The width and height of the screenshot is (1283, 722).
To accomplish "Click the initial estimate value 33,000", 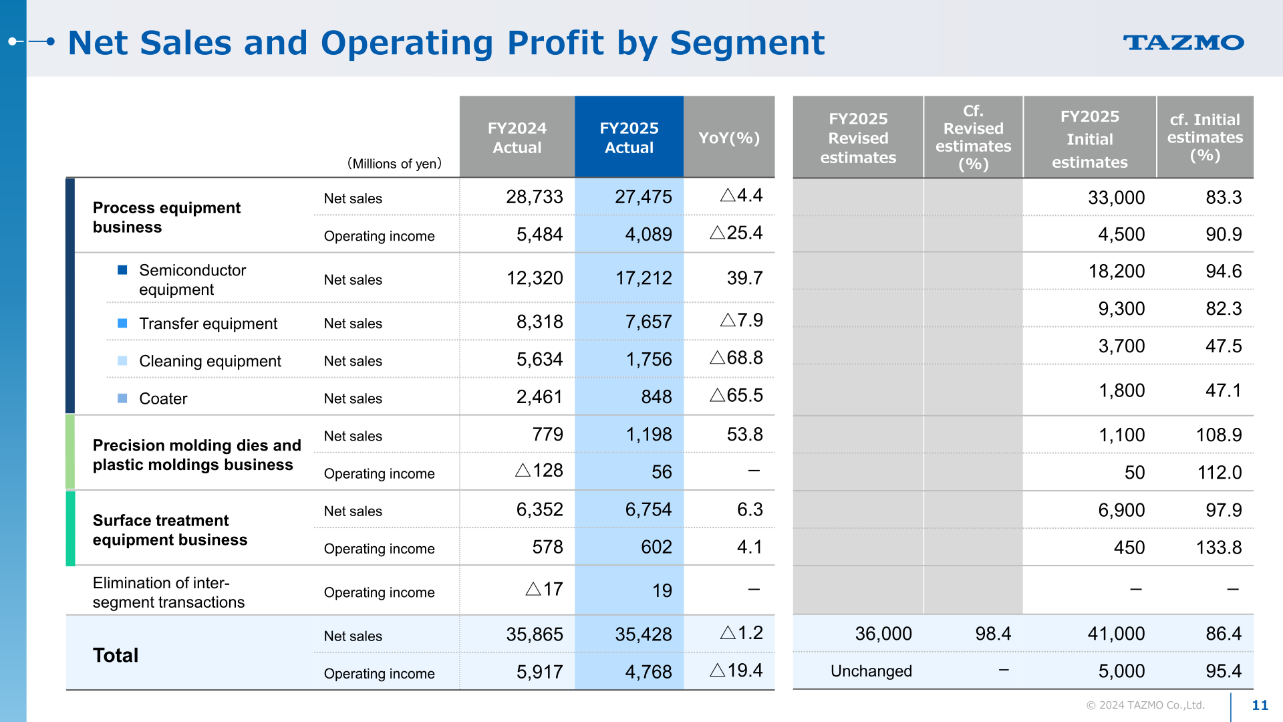I will pos(1116,197).
